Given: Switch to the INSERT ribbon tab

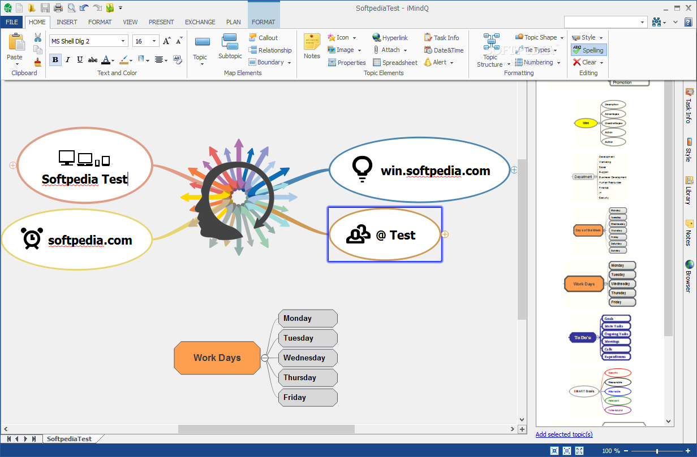Looking at the screenshot, I should coord(67,22).
